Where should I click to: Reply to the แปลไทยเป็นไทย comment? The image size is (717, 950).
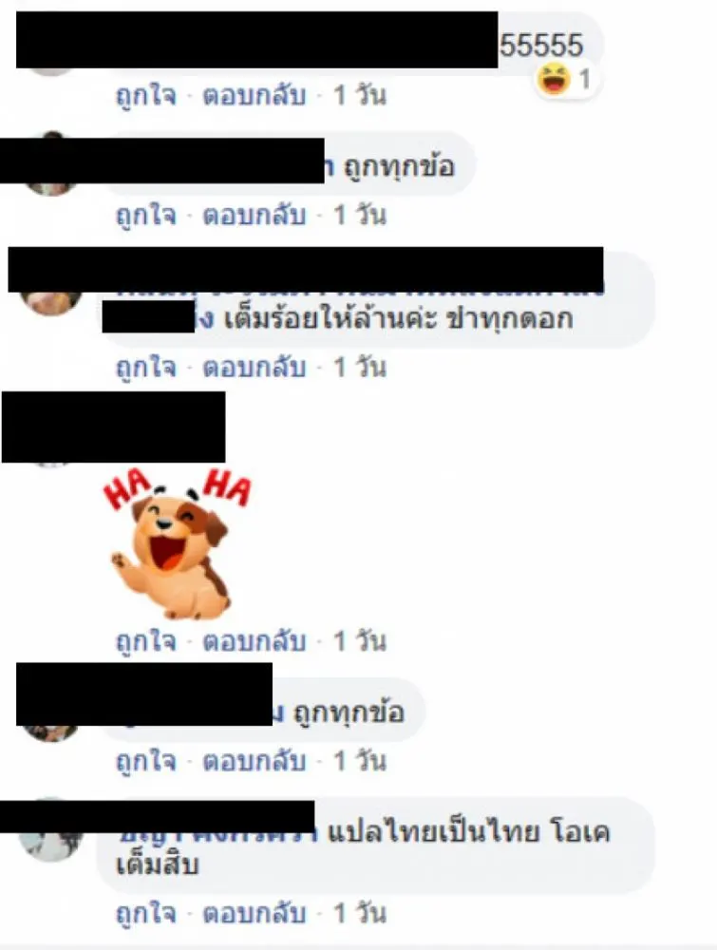point(254,913)
